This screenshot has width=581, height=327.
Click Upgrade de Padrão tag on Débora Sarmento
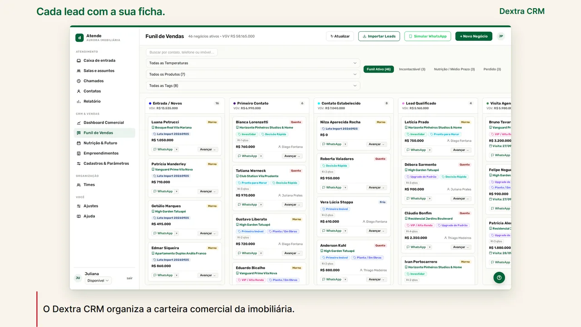422,177
